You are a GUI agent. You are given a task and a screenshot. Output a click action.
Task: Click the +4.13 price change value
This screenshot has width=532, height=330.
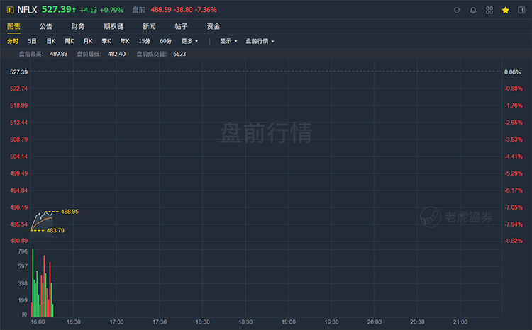pos(88,10)
